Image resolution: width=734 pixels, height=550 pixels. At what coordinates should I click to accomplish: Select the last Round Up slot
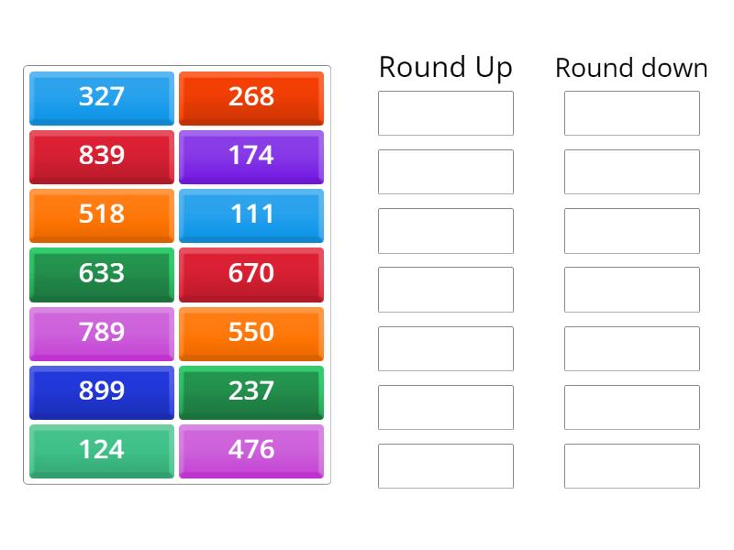[446, 466]
